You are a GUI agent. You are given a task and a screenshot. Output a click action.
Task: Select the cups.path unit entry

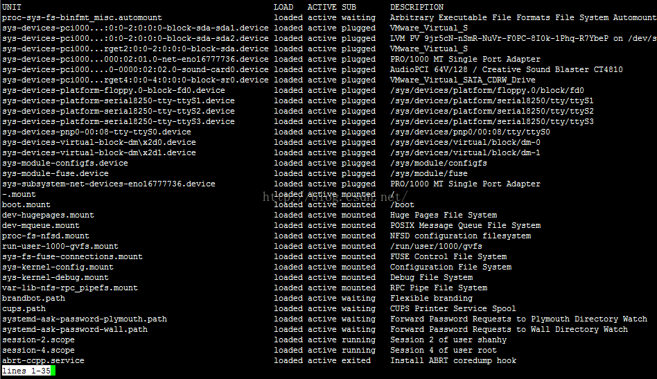(x=24, y=308)
